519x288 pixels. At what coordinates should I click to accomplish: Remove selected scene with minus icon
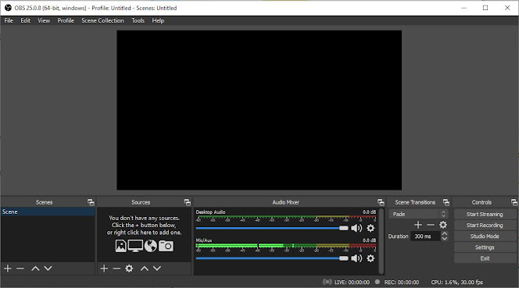[x=20, y=268]
